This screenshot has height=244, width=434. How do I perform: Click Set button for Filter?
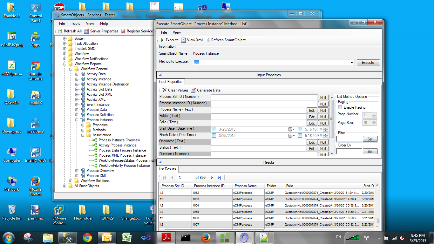[x=370, y=139]
